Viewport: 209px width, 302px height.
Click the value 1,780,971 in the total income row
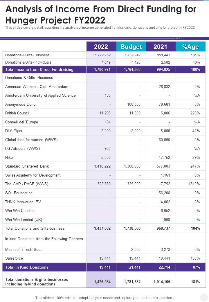102,69
